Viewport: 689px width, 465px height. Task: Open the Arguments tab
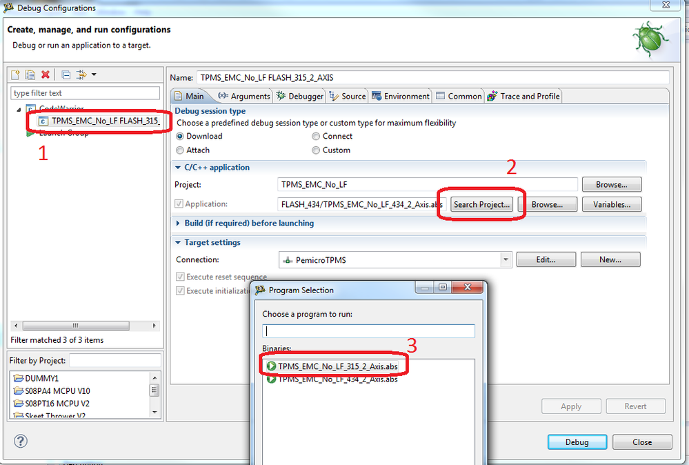coord(244,97)
